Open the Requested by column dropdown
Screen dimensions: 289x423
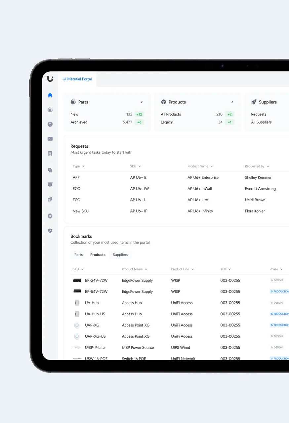pyautogui.click(x=257, y=166)
